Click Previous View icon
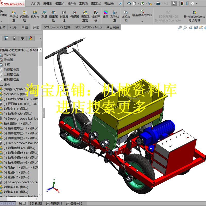The height and width of the screenshot is (206, 206). [191, 28]
